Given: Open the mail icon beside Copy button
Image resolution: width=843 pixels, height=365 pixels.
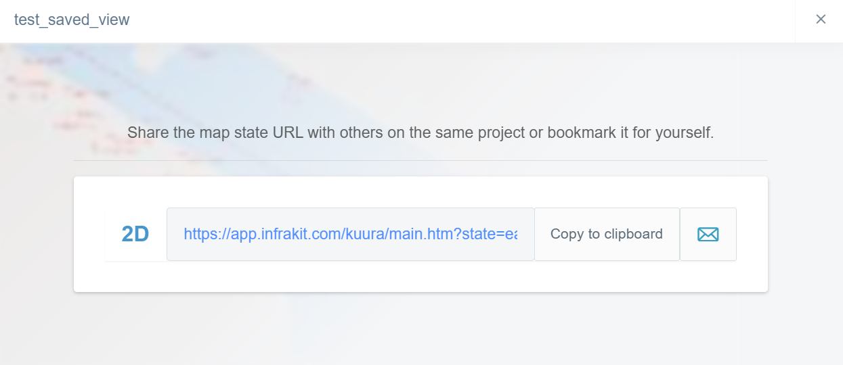Looking at the screenshot, I should tap(708, 234).
